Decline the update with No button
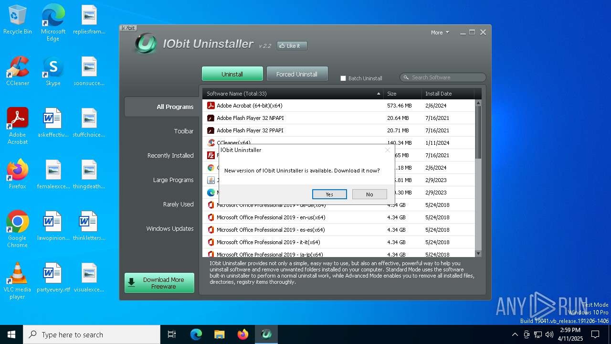 (369, 194)
